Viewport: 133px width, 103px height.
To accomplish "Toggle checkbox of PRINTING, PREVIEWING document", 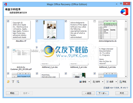I will pyautogui.click(x=37, y=73).
